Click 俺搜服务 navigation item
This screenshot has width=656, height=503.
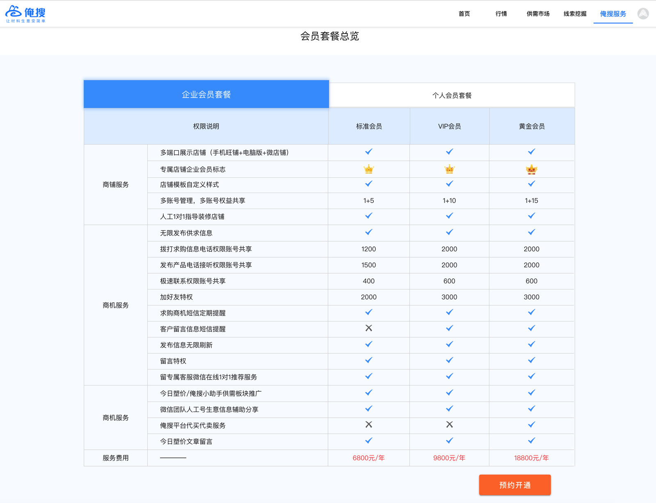click(x=613, y=14)
